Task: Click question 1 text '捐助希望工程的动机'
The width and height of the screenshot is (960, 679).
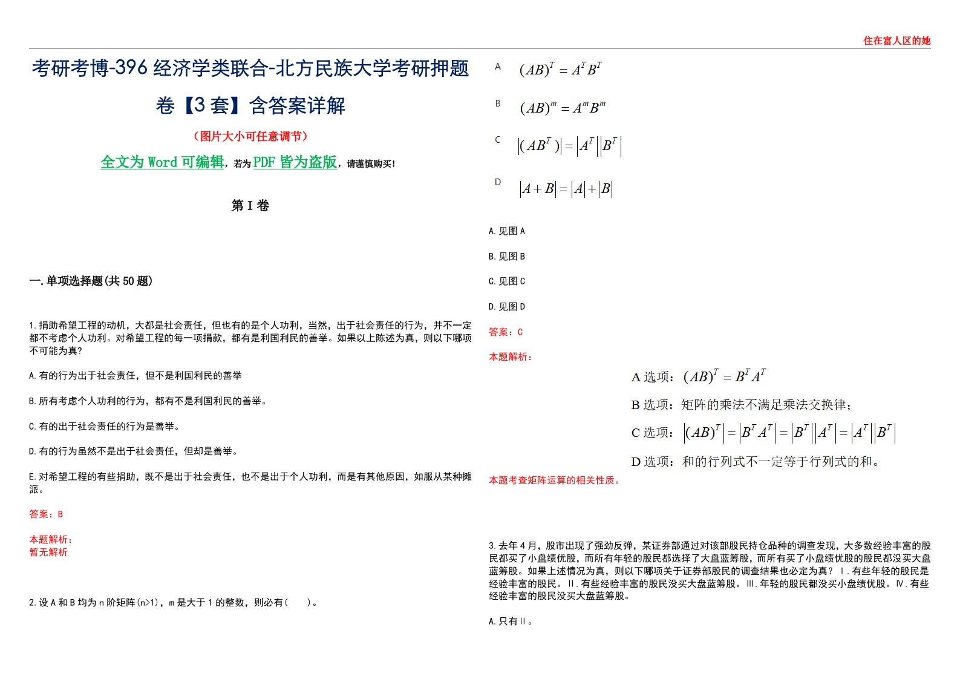Action: [x=250, y=338]
